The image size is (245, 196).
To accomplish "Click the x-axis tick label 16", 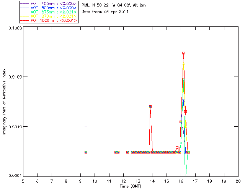I will (x=181, y=181).
